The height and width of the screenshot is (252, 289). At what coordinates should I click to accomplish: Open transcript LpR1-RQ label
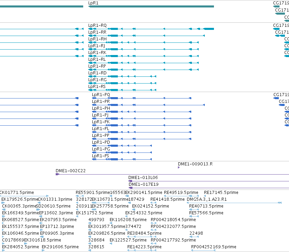point(97,25)
